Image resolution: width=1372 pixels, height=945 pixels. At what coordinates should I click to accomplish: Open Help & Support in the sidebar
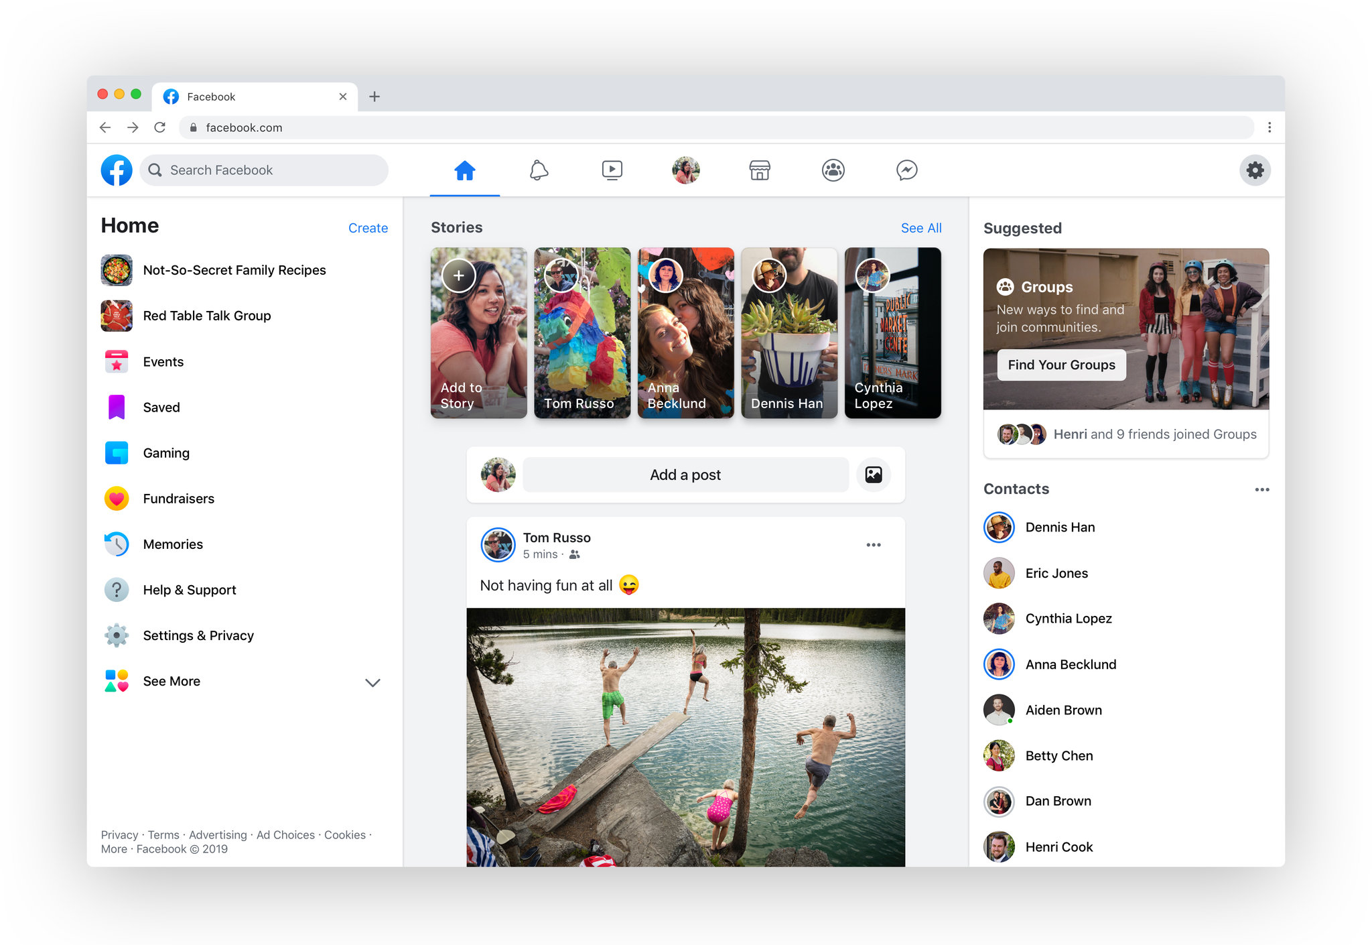tap(189, 589)
